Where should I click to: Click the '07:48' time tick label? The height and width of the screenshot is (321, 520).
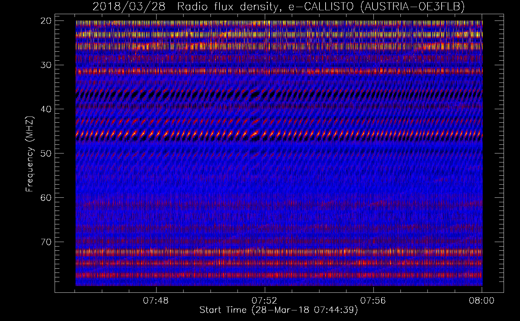point(156,301)
